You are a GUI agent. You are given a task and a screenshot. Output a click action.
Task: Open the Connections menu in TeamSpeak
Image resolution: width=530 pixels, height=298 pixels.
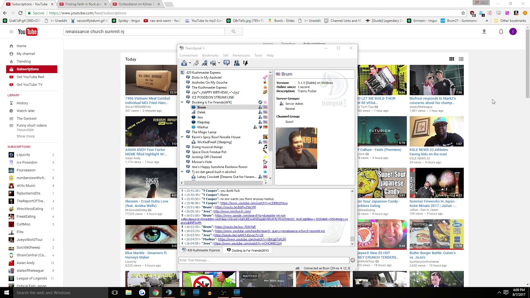point(188,55)
